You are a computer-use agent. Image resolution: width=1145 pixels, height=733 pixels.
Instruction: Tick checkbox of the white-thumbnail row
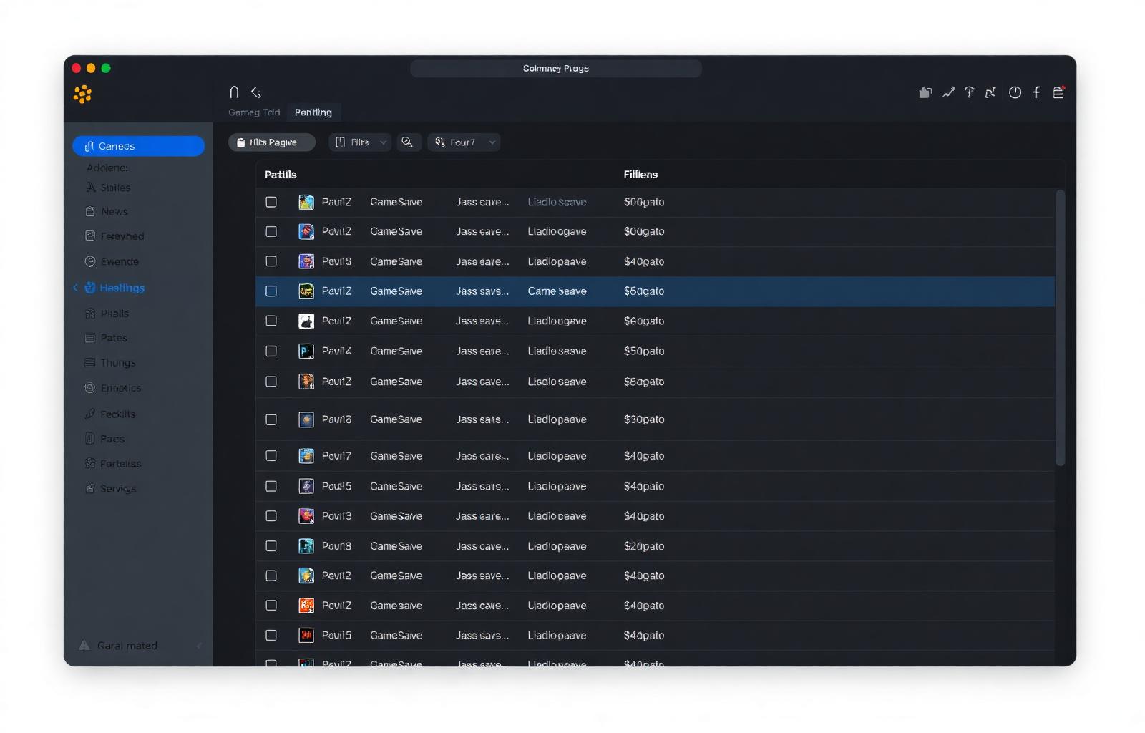click(271, 321)
